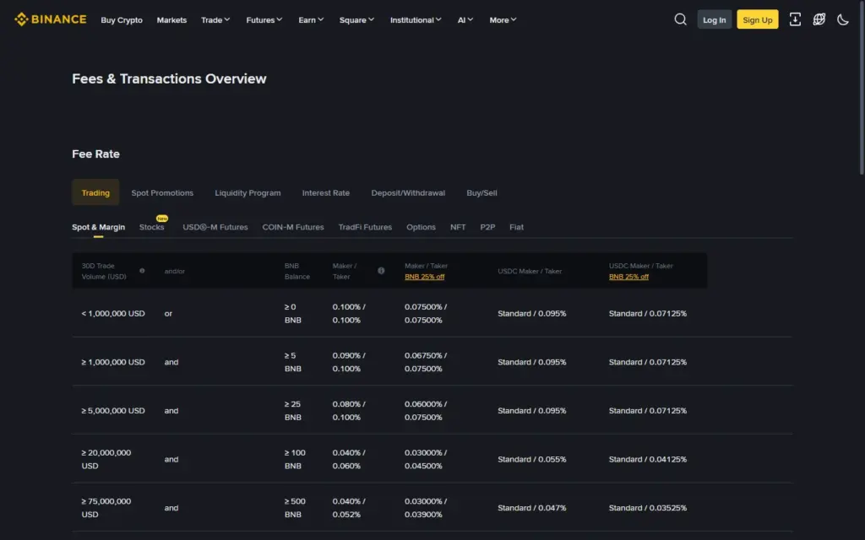Toggle the dark mode moon icon
865x540 pixels.
coord(843,19)
